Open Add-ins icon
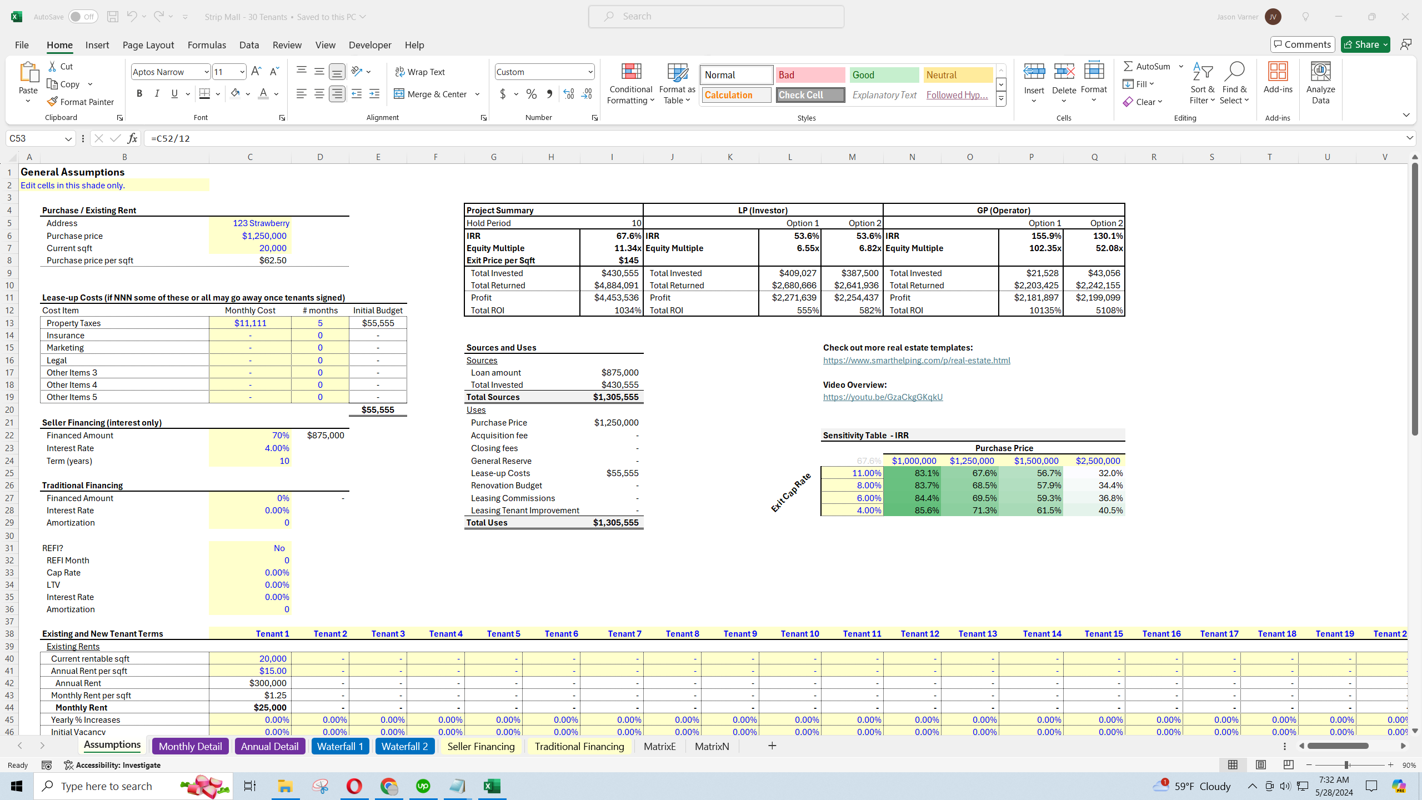The image size is (1422, 800). point(1278,78)
